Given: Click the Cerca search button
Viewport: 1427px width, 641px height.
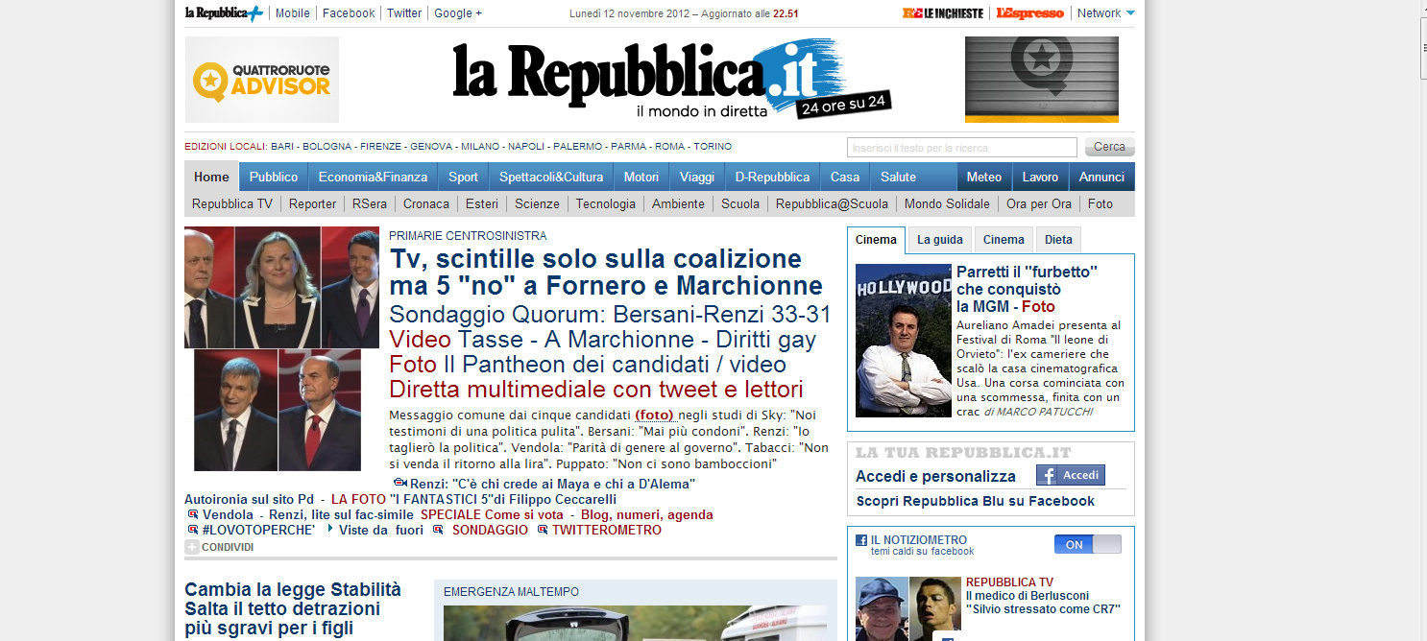Looking at the screenshot, I should [1109, 148].
